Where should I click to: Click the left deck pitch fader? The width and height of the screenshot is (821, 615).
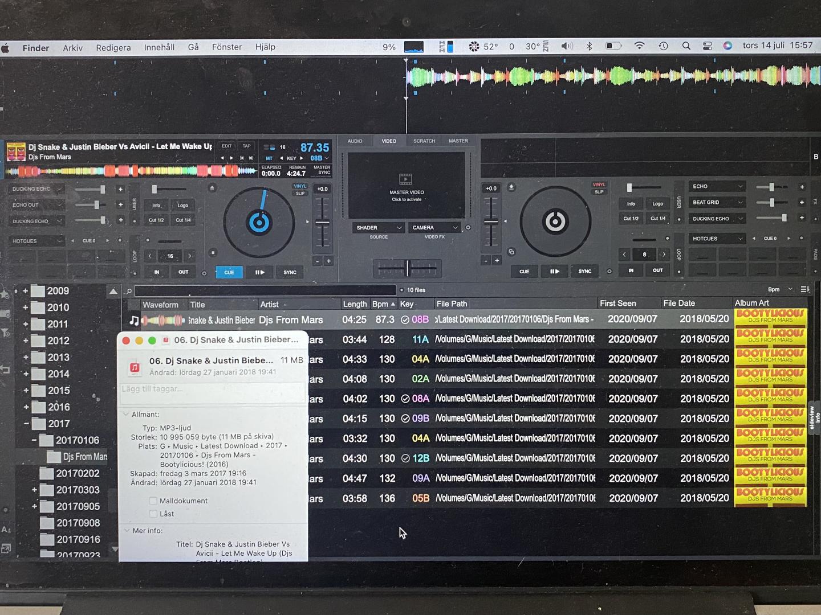[x=323, y=223]
